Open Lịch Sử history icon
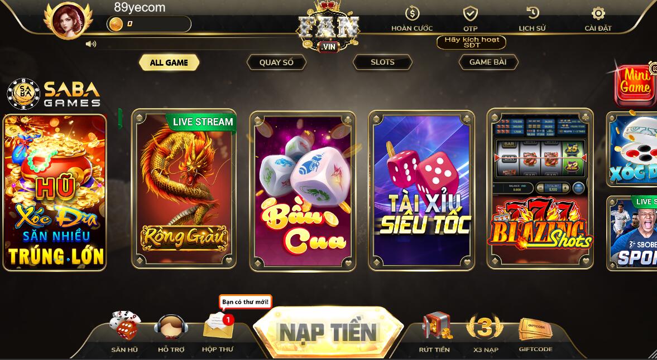The height and width of the screenshot is (360, 657). 532,13
